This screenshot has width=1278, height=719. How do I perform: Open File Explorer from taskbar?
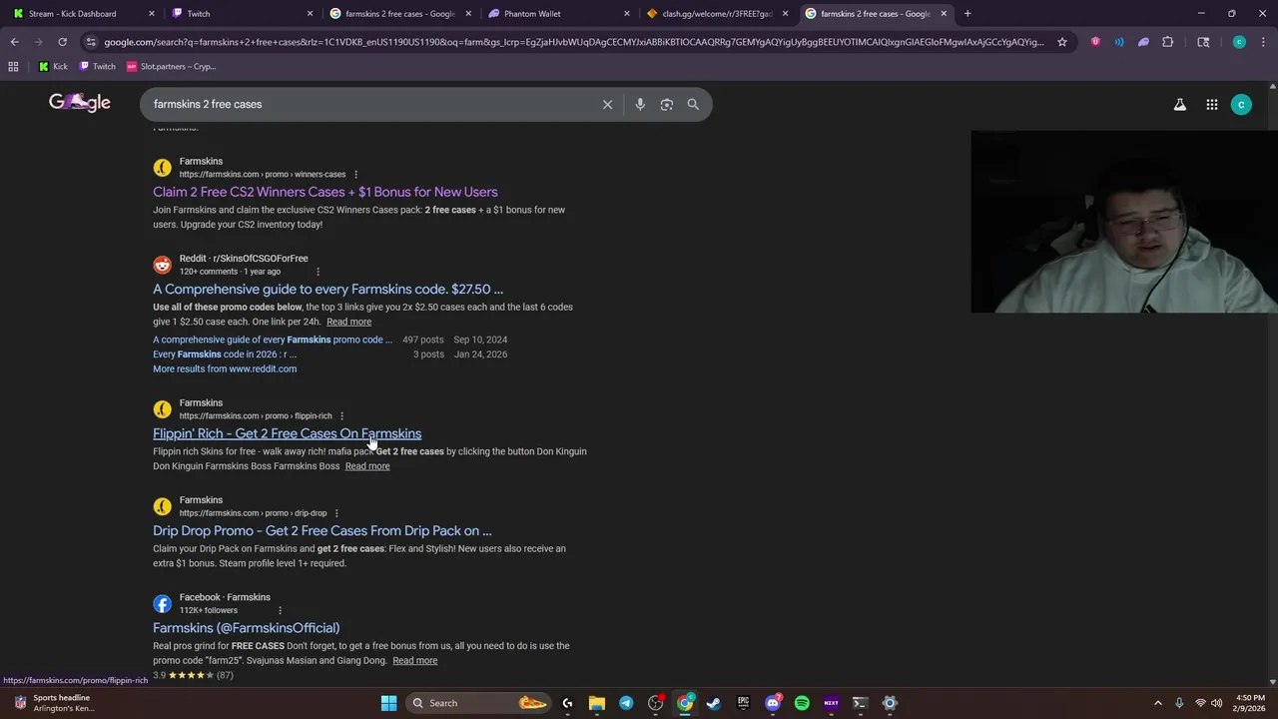(597, 703)
